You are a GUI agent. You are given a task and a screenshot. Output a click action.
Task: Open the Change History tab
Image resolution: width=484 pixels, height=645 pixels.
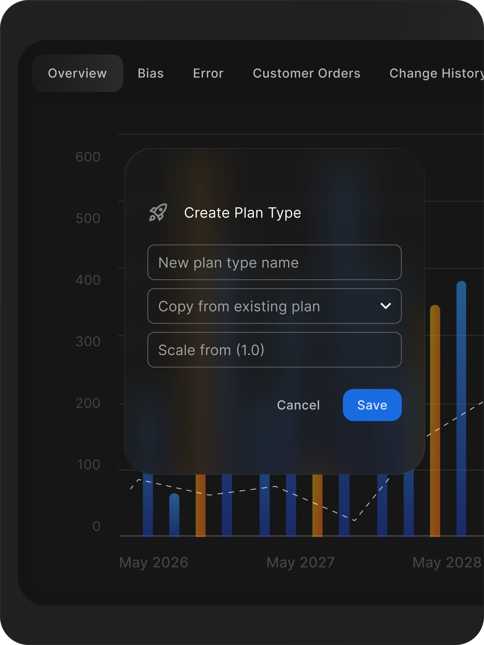(x=436, y=73)
